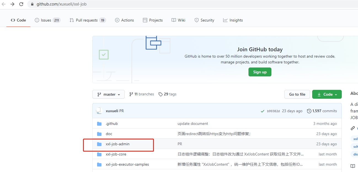The image size is (358, 172).
Task: Click the Sign up button
Action: [260, 72]
